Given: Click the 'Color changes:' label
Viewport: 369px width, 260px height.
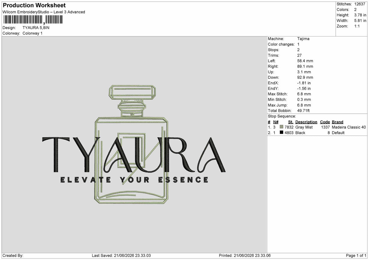Looking at the screenshot, I should (281, 44).
